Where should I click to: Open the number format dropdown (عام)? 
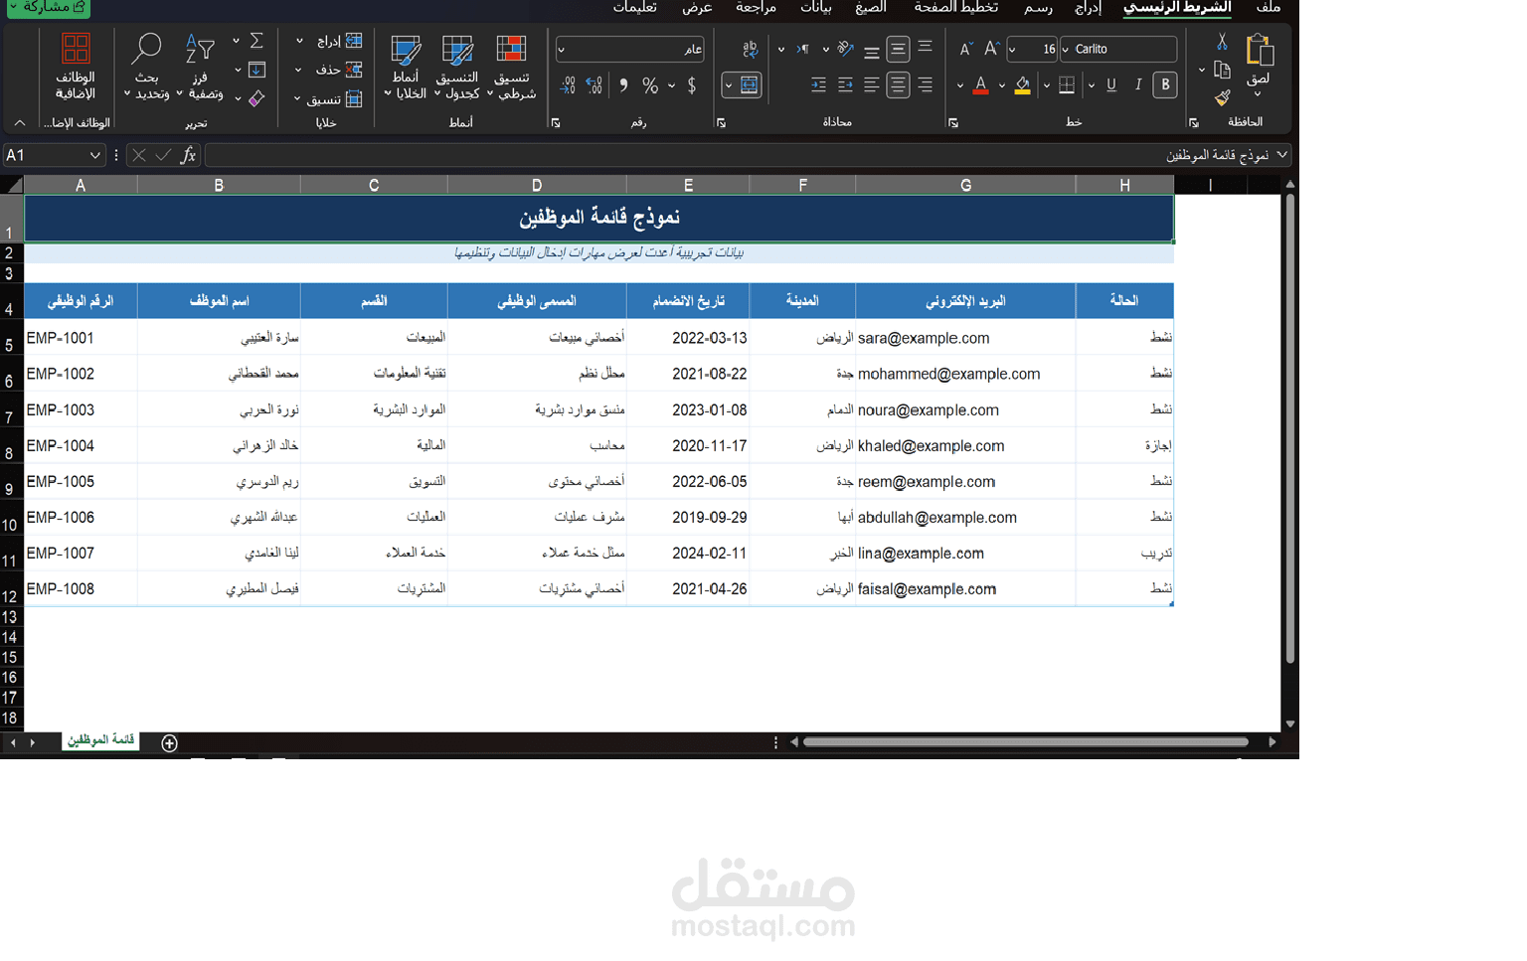pos(562,49)
